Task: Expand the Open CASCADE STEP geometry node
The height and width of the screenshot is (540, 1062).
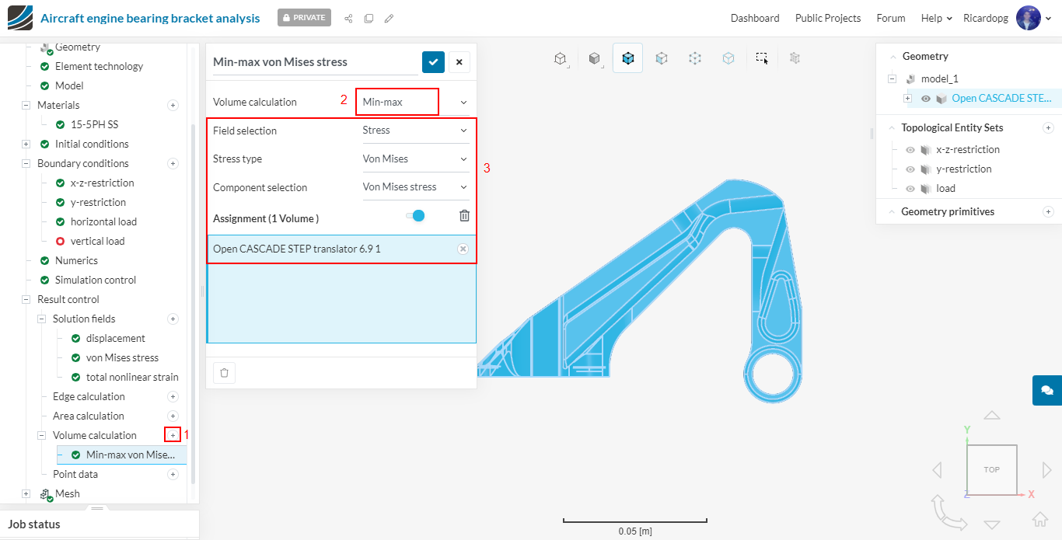Action: [x=908, y=99]
